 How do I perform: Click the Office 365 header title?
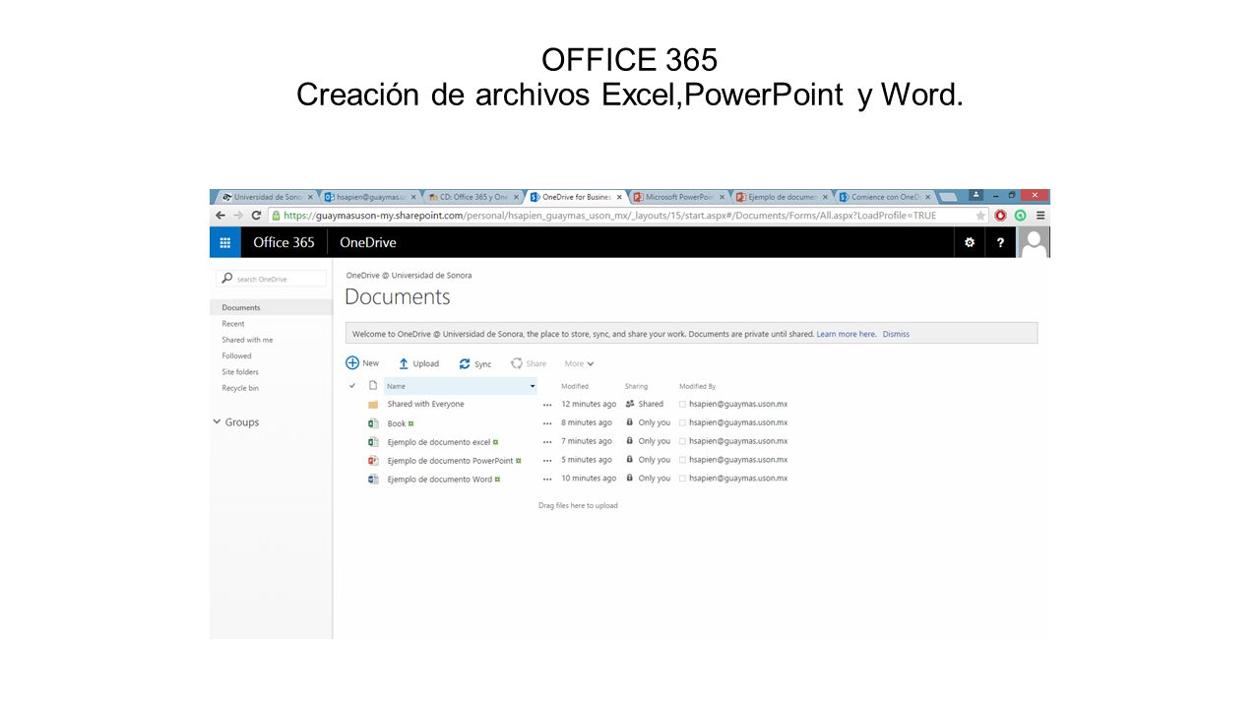click(x=283, y=242)
